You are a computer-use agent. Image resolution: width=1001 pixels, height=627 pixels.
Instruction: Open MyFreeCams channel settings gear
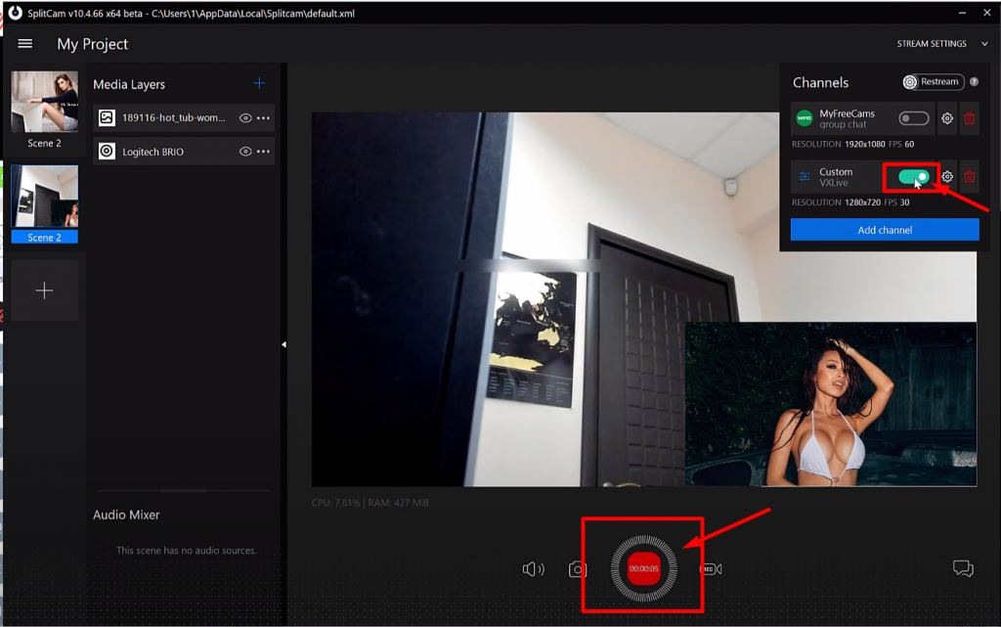pos(946,118)
